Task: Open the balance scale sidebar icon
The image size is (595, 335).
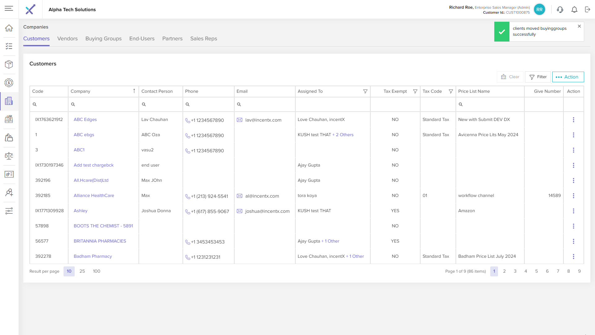Action: tap(9, 156)
